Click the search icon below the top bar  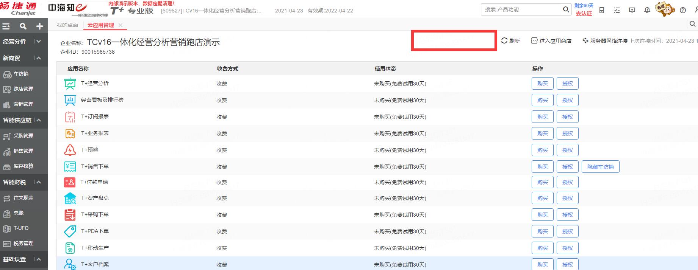(692, 24)
